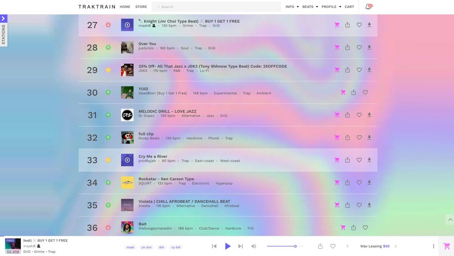
Task: Like the full clip track
Action: coord(359,138)
